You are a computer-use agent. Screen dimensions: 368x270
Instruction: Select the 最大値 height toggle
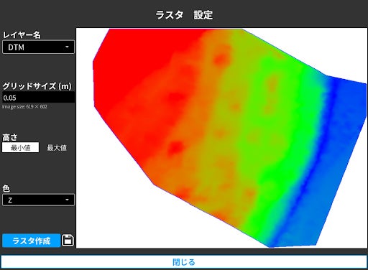[57, 147]
